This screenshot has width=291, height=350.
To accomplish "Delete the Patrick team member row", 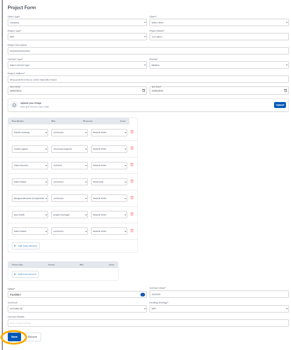I will coord(132,132).
